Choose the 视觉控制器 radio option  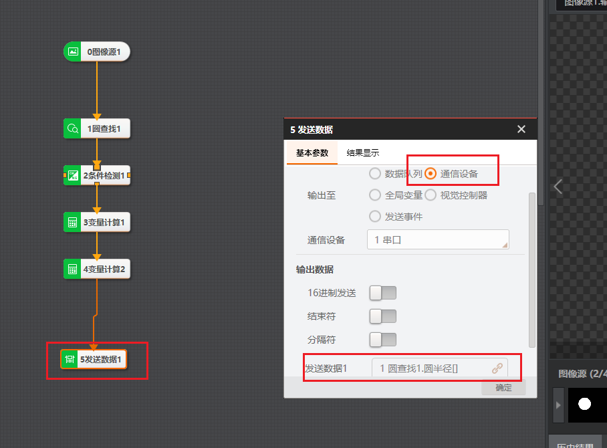coord(431,195)
